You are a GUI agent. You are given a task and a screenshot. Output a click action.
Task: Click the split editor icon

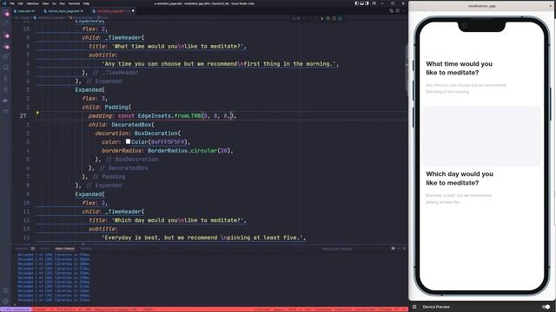pos(398,11)
